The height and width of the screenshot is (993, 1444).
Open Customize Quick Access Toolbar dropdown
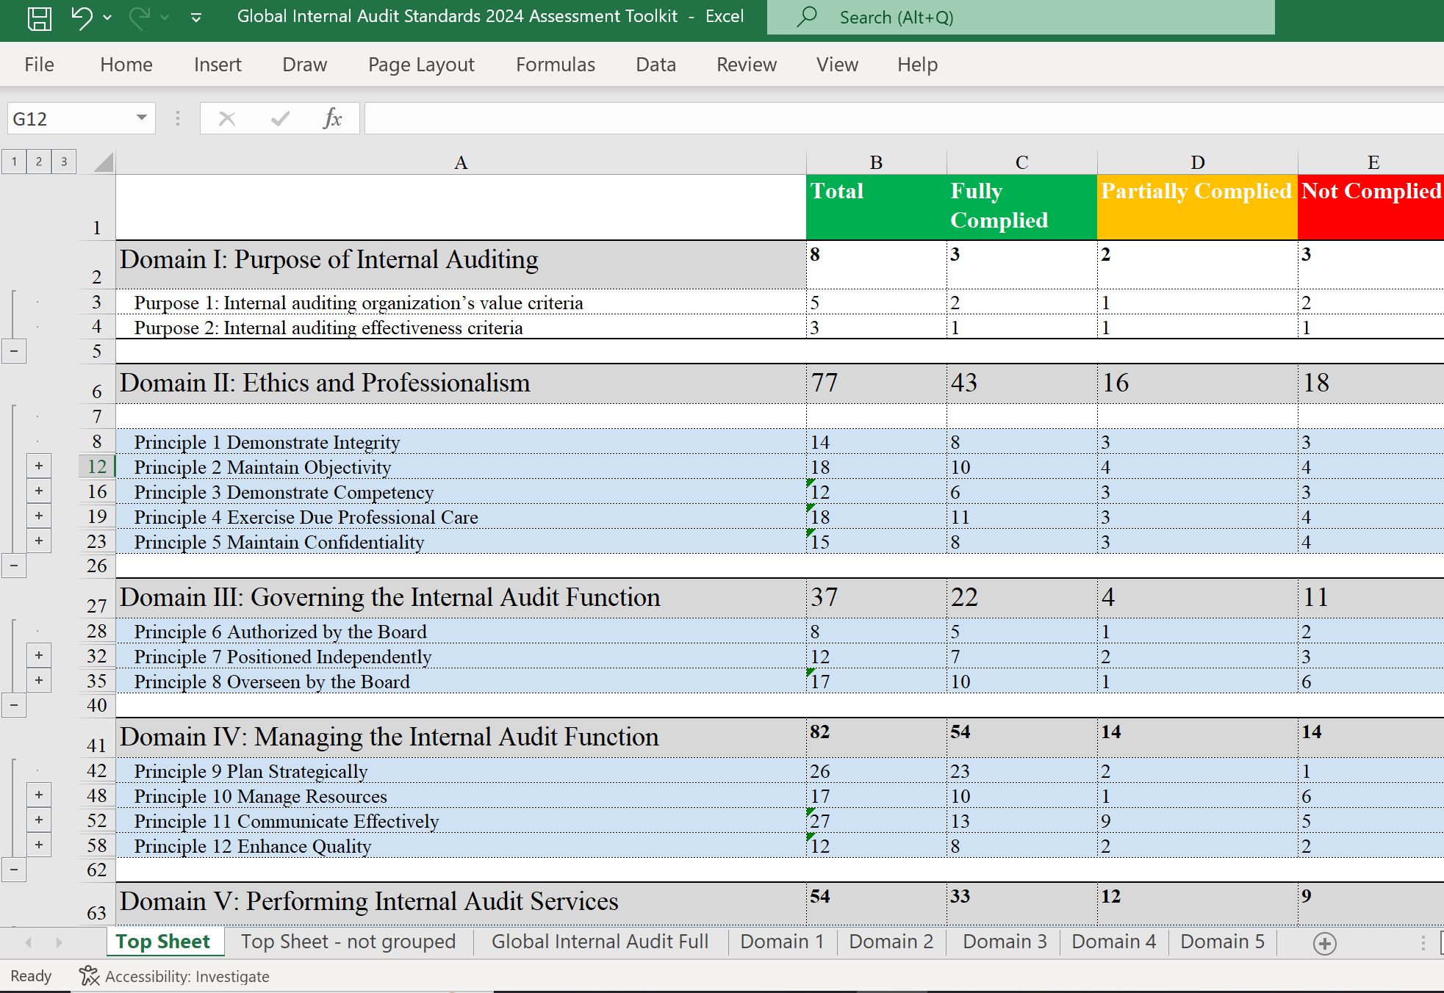tap(196, 18)
